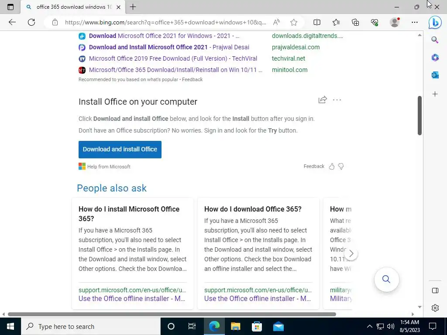
Task: Give thumbs down feedback
Action: pyautogui.click(x=341, y=166)
